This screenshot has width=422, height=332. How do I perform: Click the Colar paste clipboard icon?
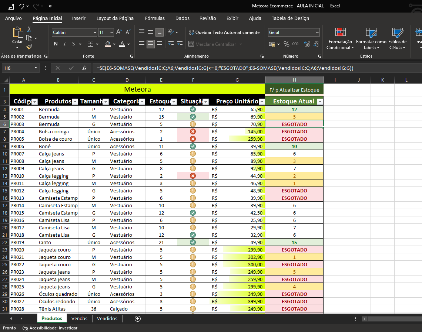[x=18, y=32]
